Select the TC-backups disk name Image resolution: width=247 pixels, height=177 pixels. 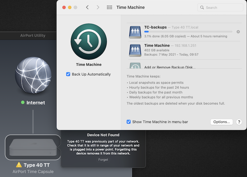155,27
